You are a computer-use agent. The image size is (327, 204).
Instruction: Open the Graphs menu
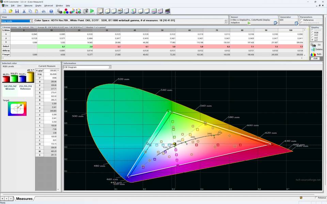pos(38,6)
